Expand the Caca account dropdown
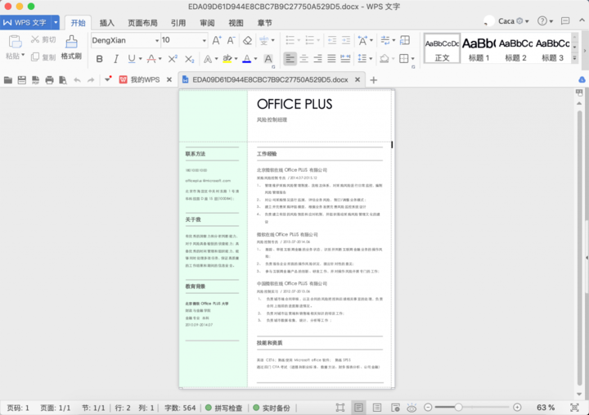Screen dimensions: 589x415 coord(527,21)
